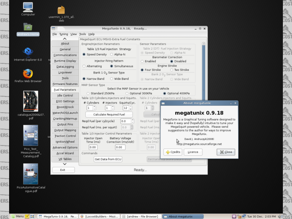Screen dimensions: 292x219
Task: Click the Injector Open Time input field
Action: click(x=93, y=147)
